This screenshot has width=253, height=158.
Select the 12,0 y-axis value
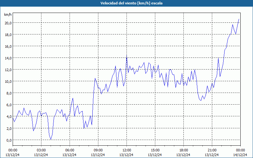(8, 70)
